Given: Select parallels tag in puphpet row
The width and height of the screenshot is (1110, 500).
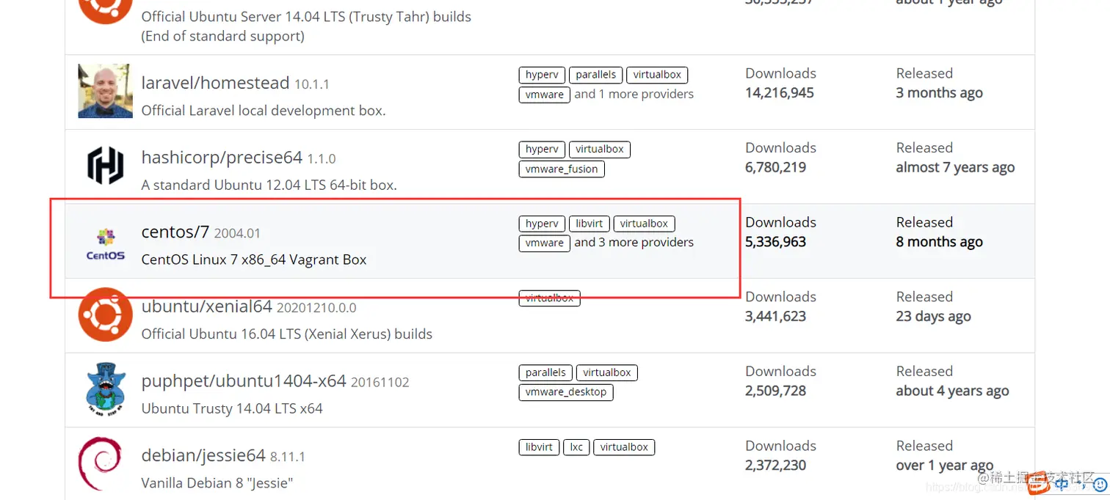Looking at the screenshot, I should pos(546,372).
